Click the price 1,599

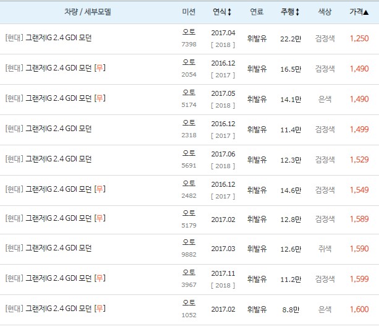coord(359,279)
